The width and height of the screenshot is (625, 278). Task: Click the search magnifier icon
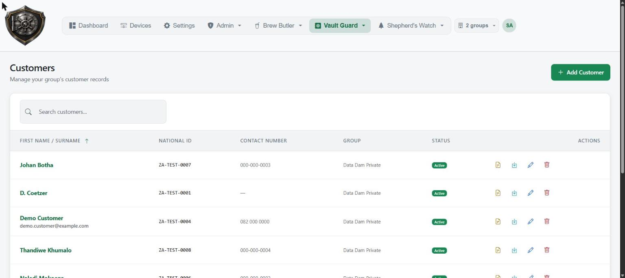click(x=28, y=112)
